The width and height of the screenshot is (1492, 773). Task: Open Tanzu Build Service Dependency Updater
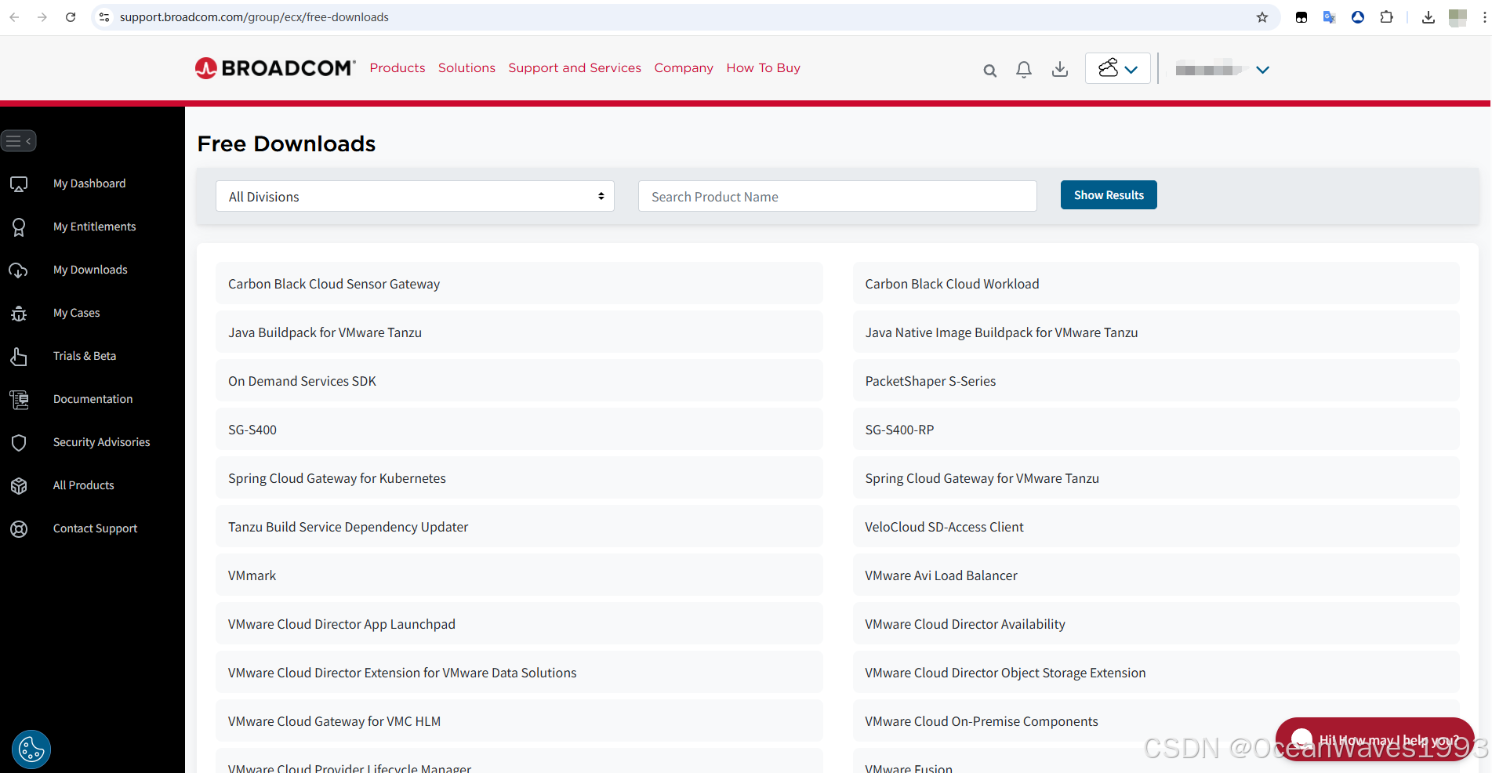519,527
